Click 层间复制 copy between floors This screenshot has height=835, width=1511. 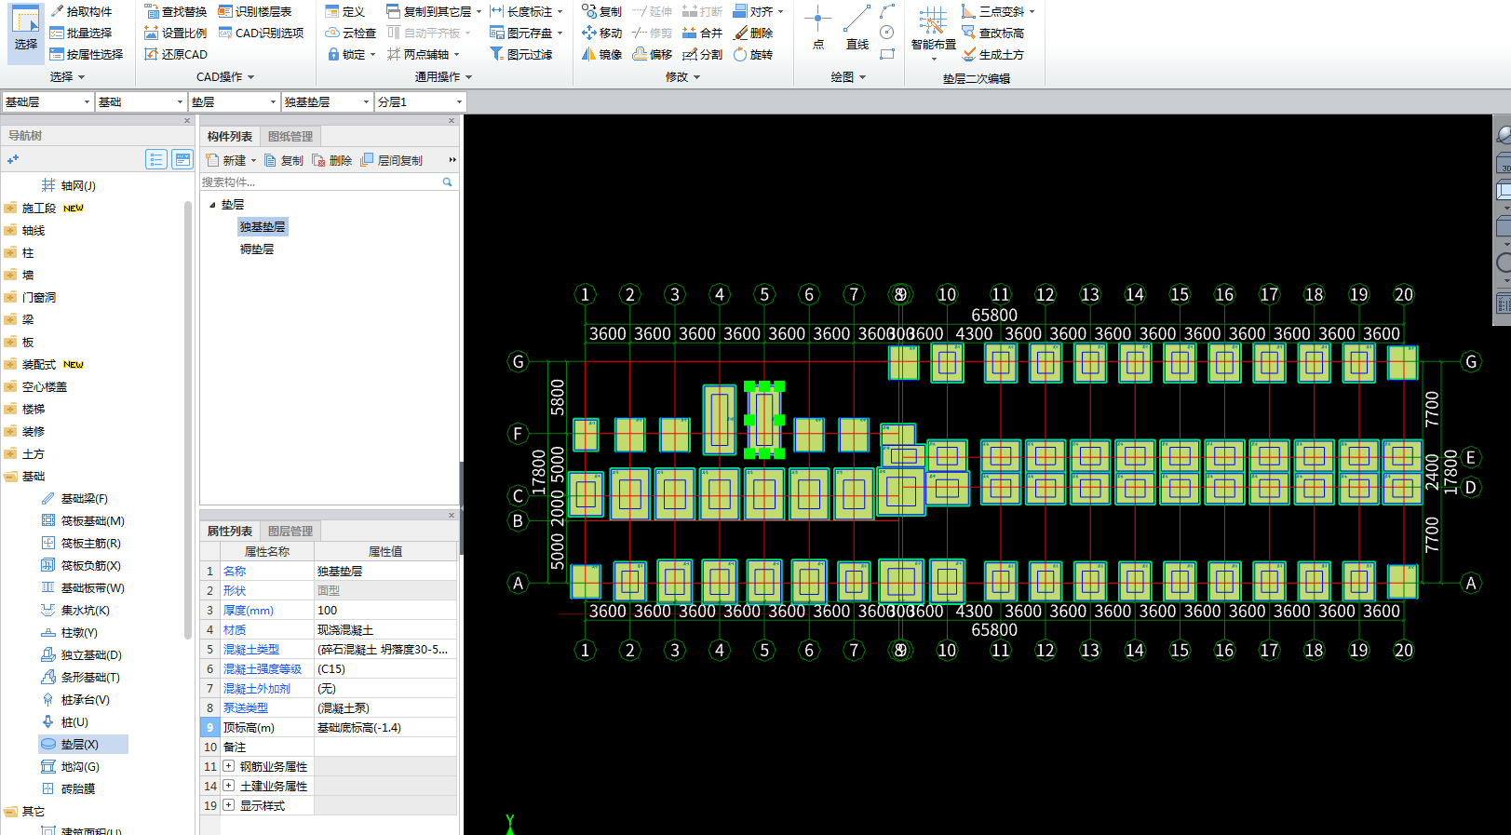tap(392, 160)
